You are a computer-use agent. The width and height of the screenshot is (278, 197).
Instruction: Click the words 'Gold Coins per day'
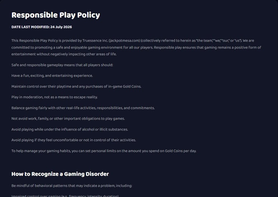[x=181, y=151]
